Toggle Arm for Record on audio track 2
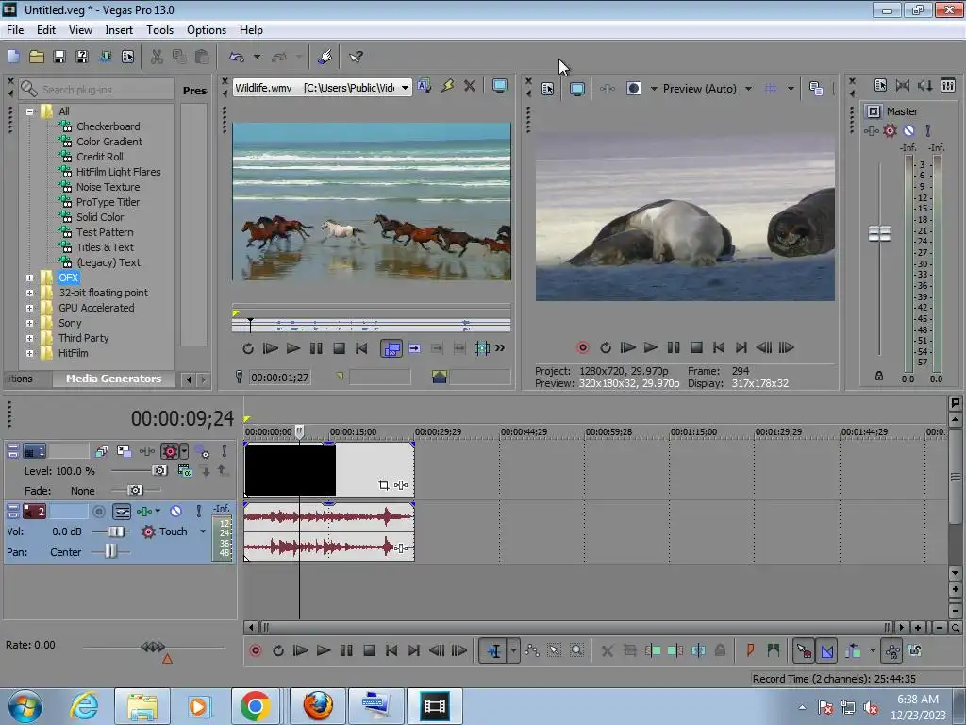This screenshot has height=725, width=966. [x=98, y=511]
